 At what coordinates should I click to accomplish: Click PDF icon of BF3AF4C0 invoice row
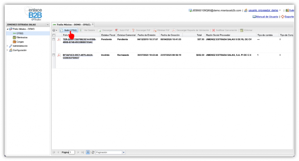[x=59, y=55]
